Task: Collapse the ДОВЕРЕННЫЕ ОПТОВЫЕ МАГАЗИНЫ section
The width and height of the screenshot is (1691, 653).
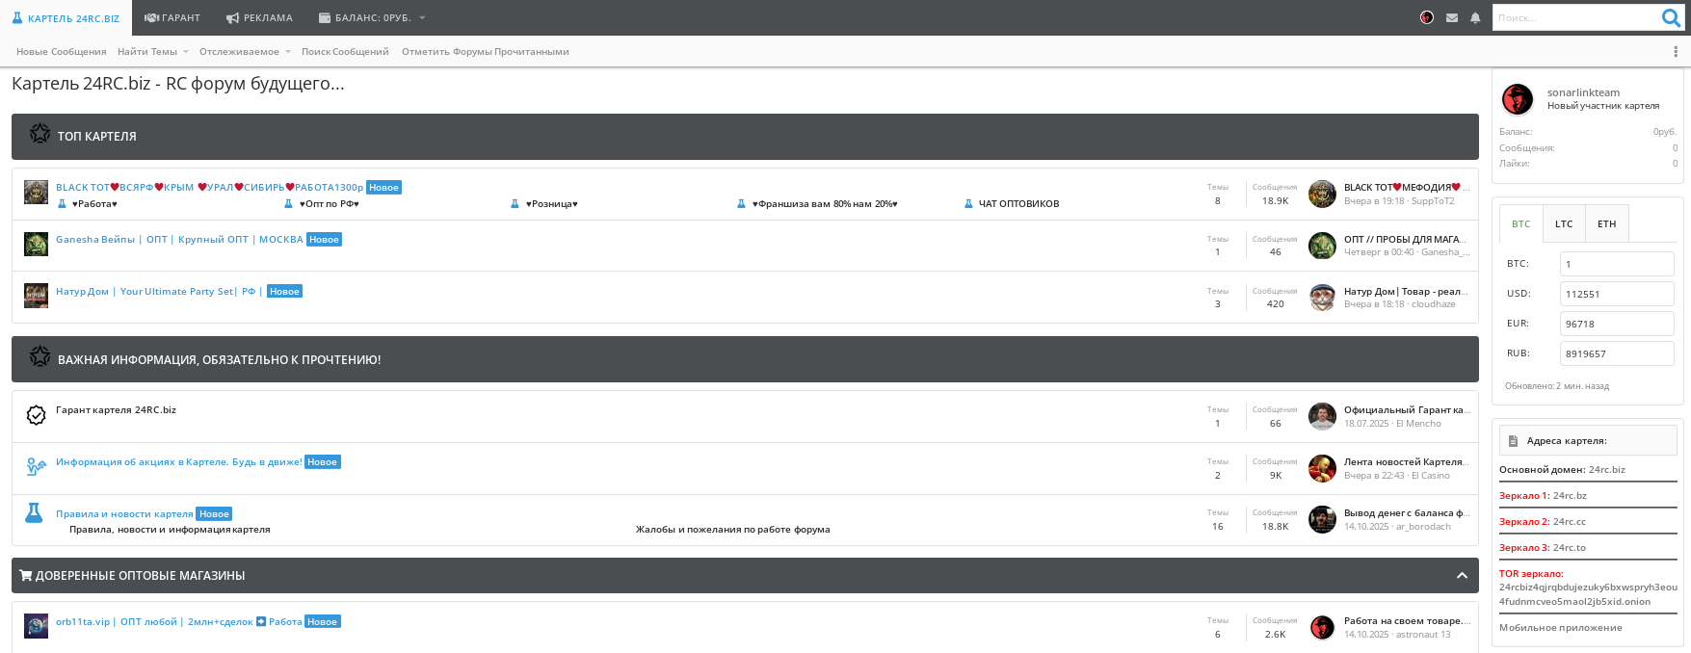Action: [x=1462, y=576]
